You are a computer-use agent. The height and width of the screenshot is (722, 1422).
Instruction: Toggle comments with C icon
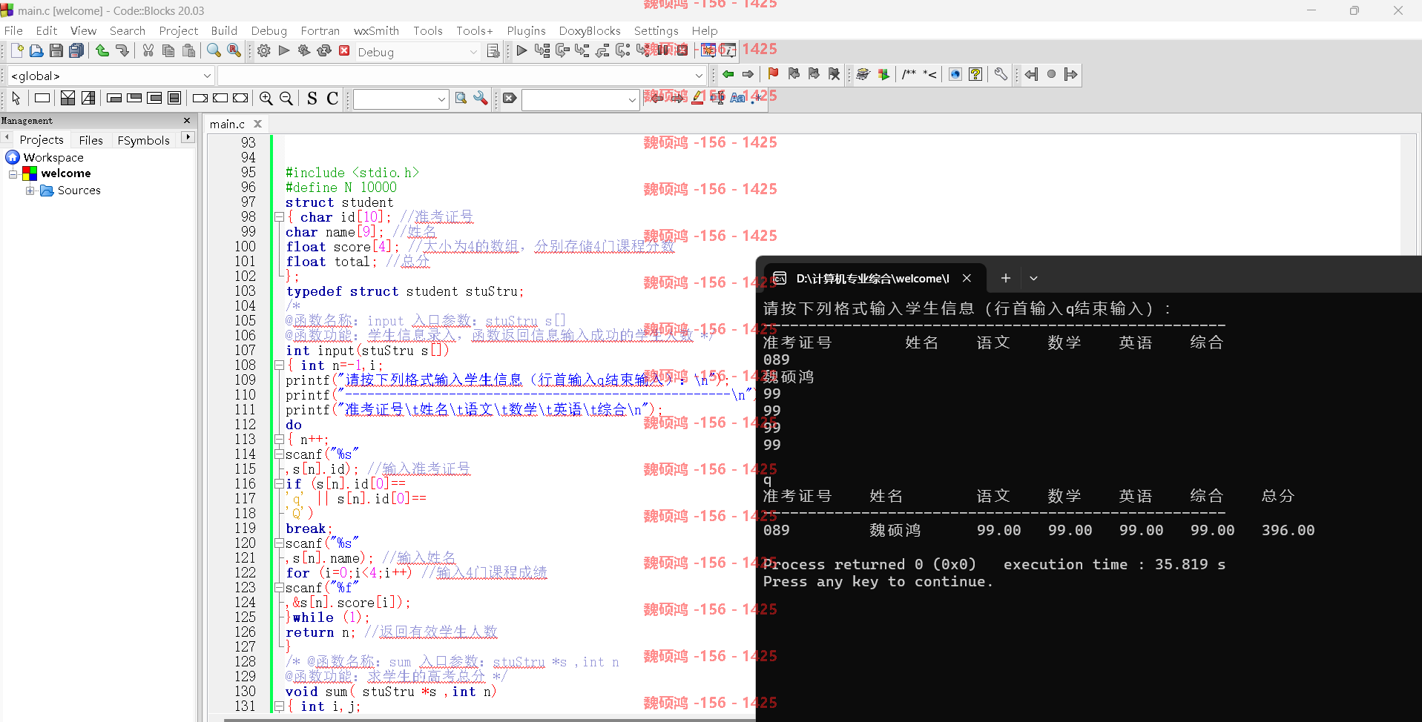coord(332,98)
